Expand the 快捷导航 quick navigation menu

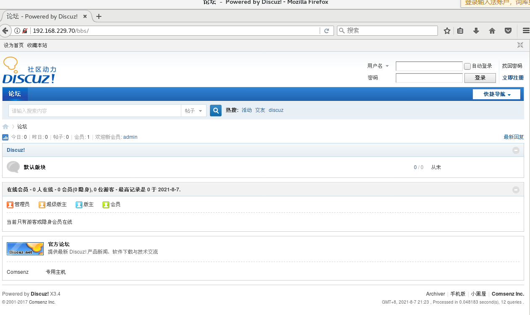(496, 94)
